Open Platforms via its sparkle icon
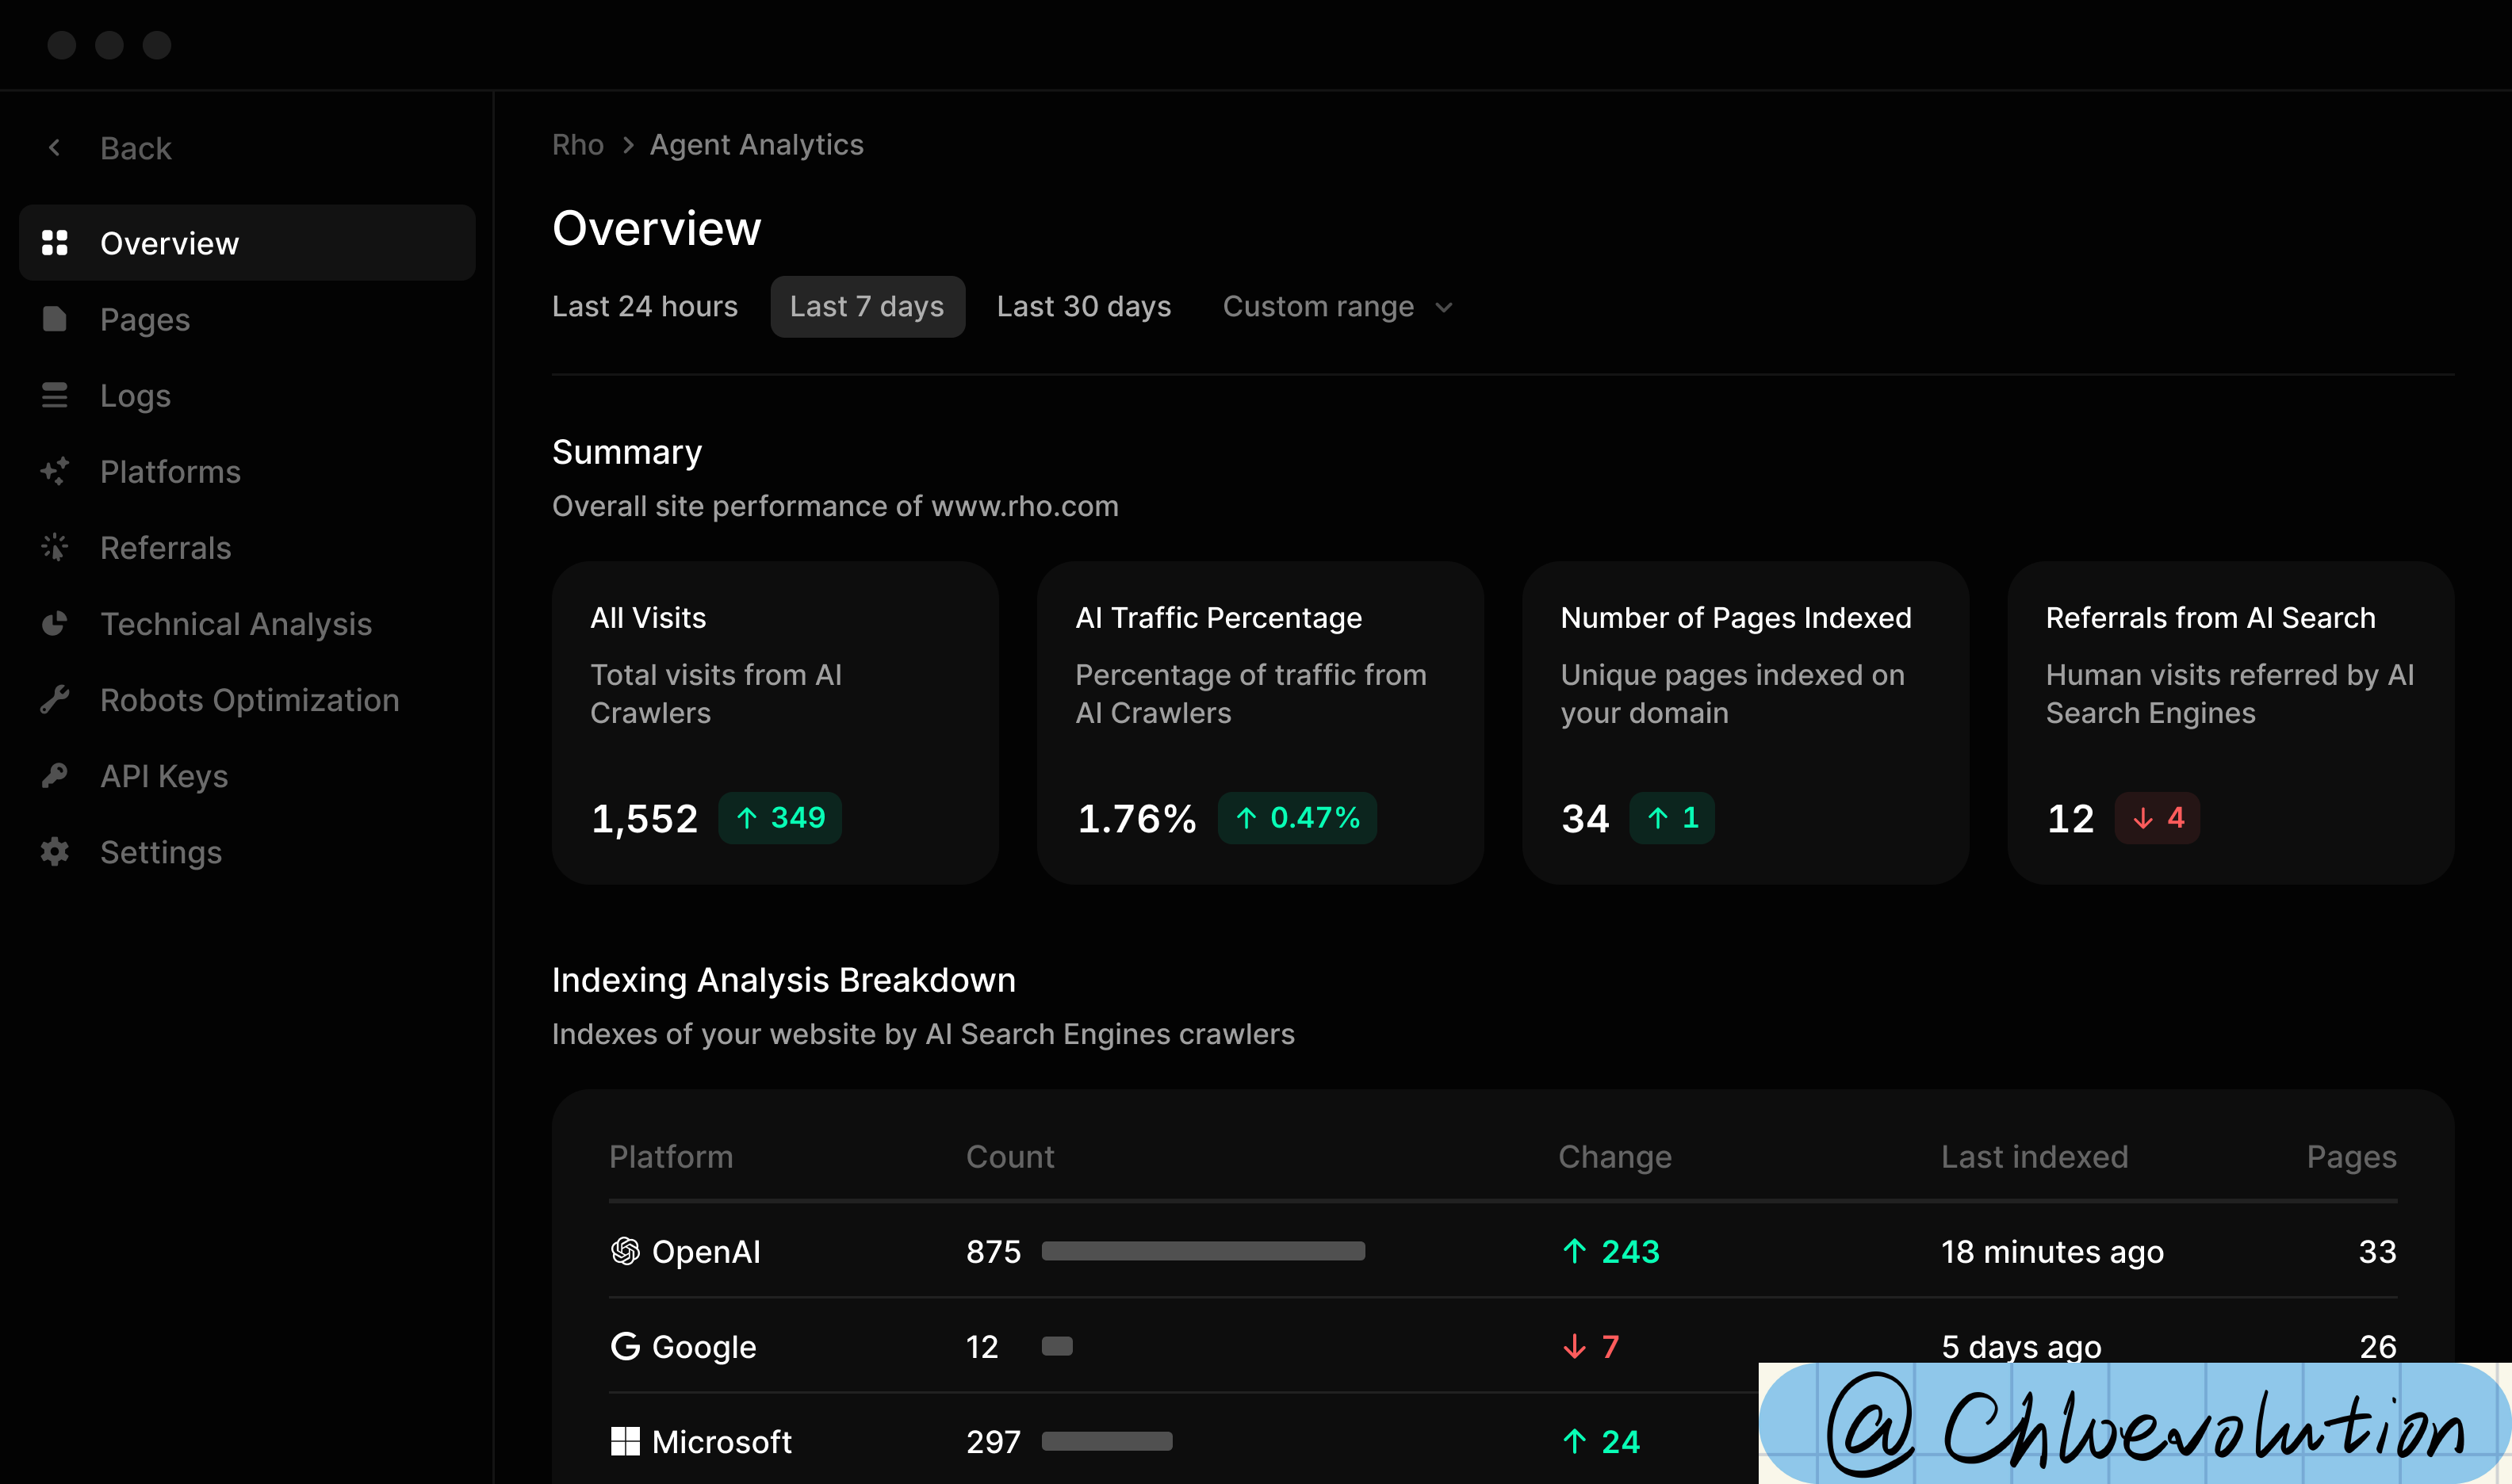This screenshot has height=1484, width=2512. pyautogui.click(x=54, y=471)
